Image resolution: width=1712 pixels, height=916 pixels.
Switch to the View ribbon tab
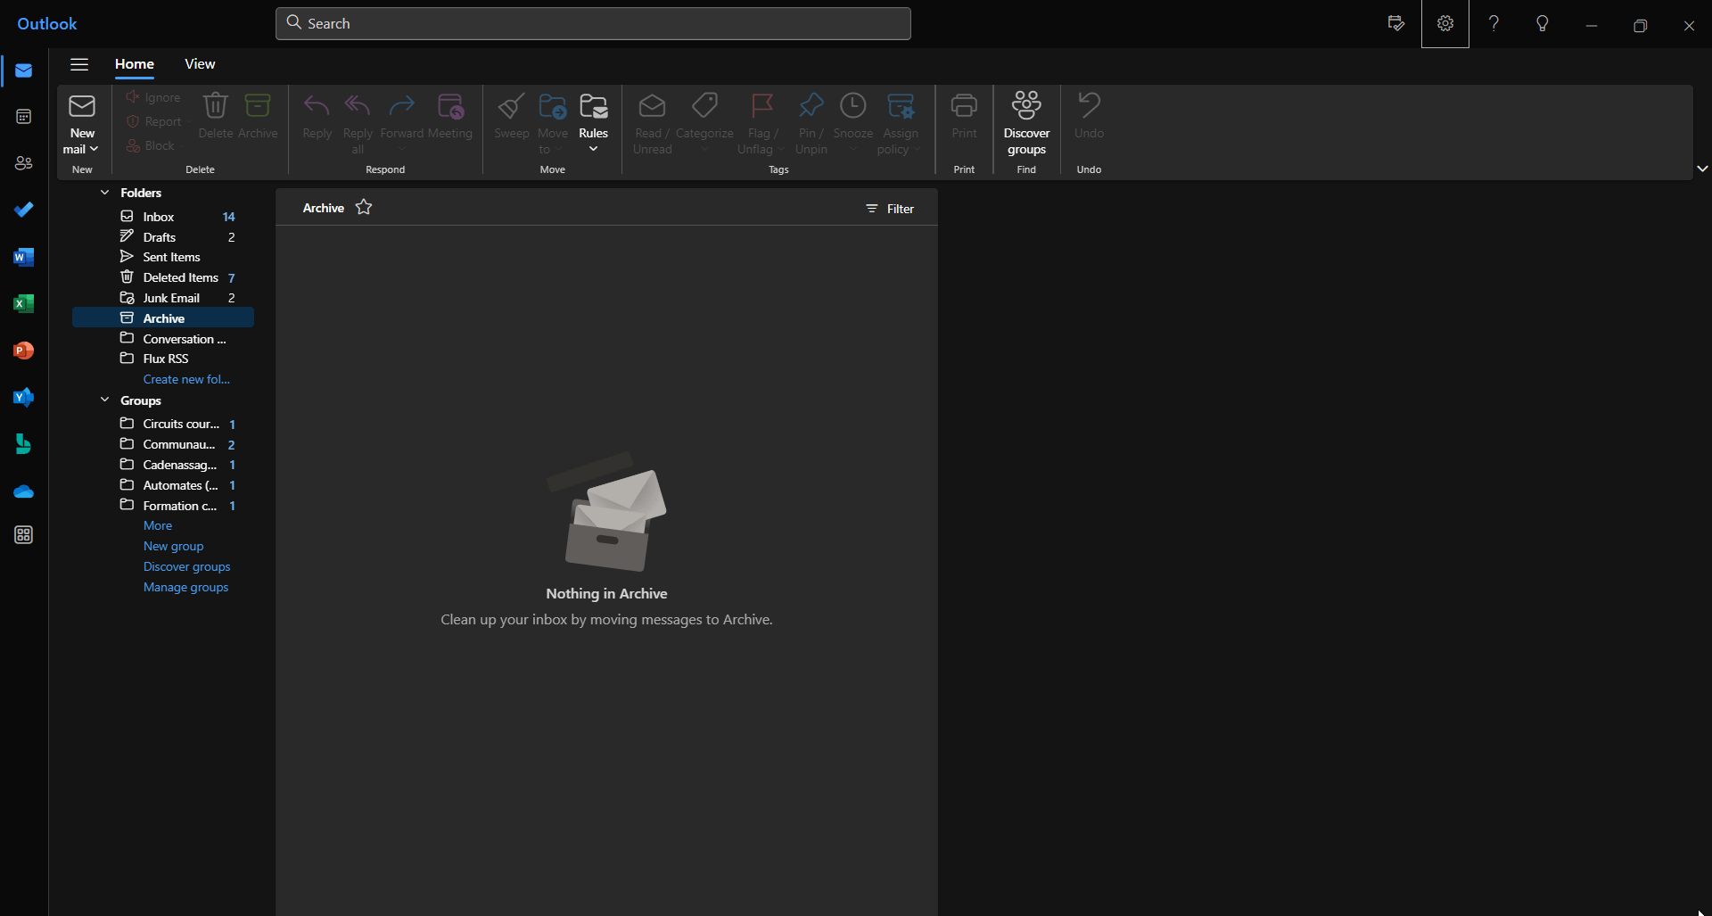tap(200, 64)
